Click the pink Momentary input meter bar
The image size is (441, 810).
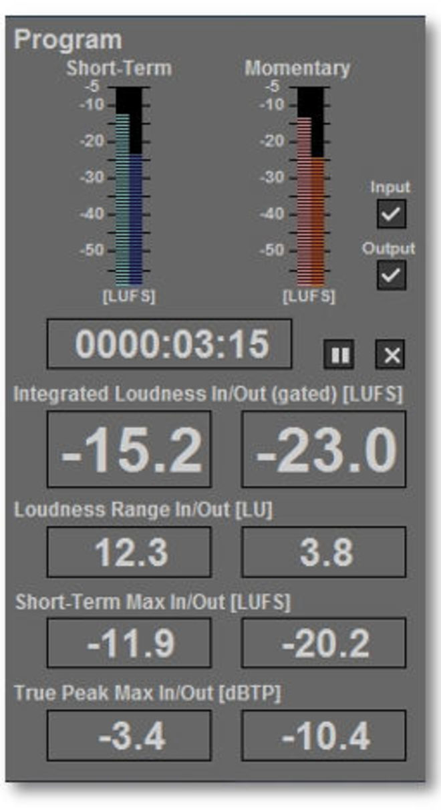(303, 200)
